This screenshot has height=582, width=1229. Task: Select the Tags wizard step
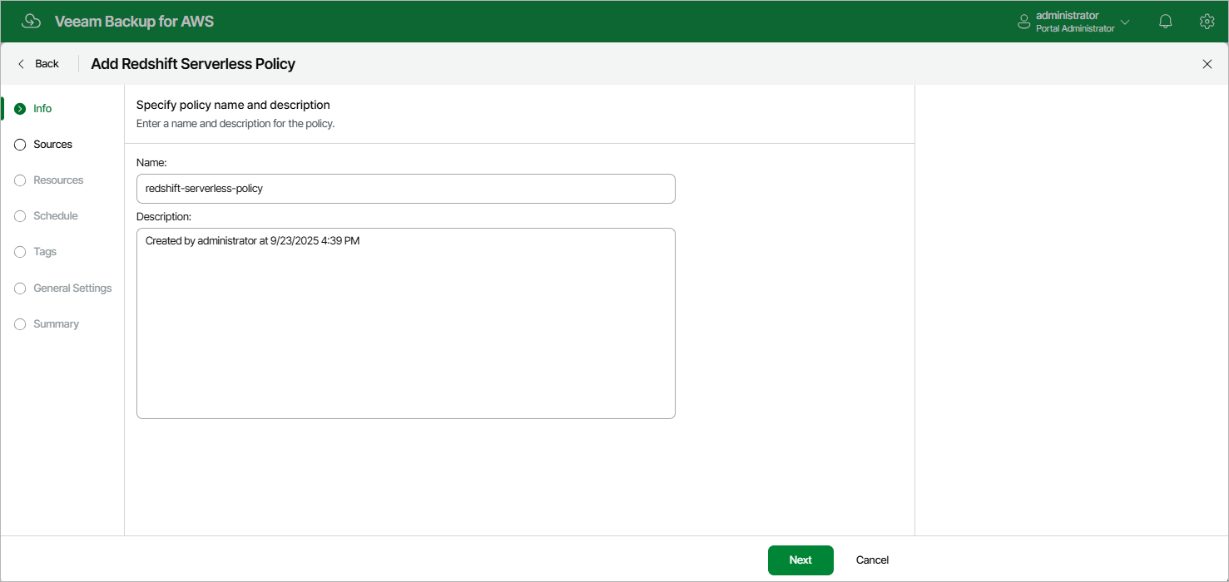pyautogui.click(x=45, y=252)
